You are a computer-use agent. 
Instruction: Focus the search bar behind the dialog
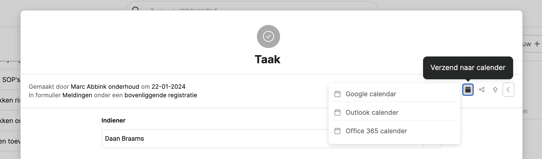pos(252,7)
